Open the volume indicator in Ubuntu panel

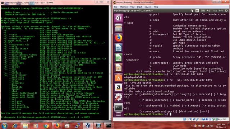[x=208, y=10]
